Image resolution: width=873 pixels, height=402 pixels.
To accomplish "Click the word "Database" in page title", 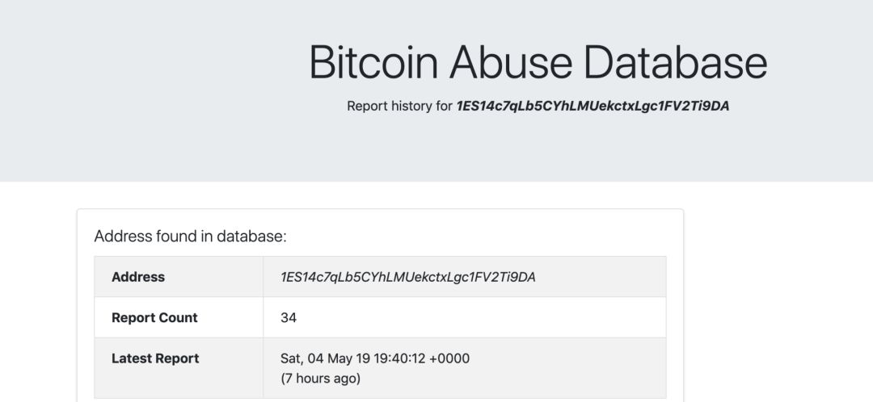I will click(x=676, y=62).
